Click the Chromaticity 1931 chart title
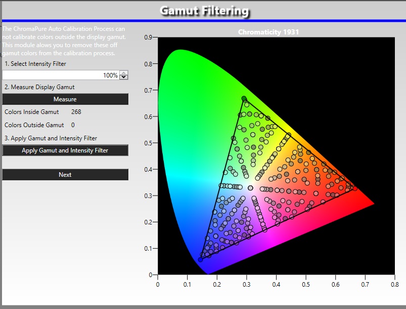This screenshot has height=309, width=406. (268, 32)
